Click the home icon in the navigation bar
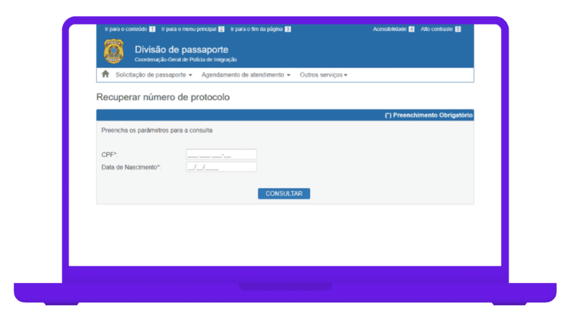Image resolution: width=570 pixels, height=320 pixels. pos(105,74)
